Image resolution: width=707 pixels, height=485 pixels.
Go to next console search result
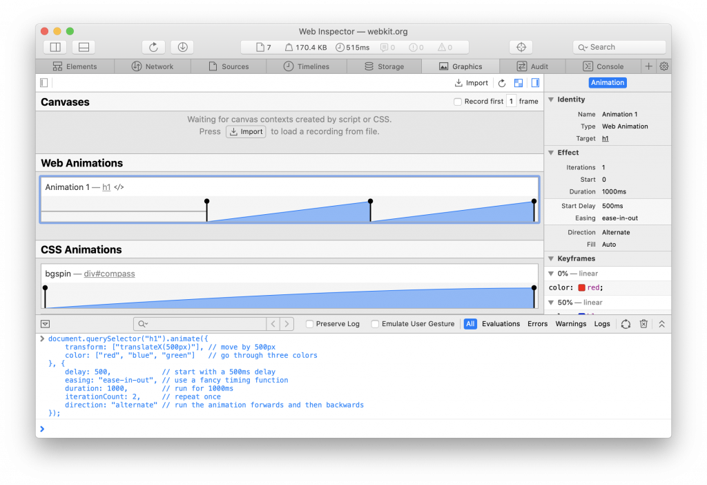point(287,324)
